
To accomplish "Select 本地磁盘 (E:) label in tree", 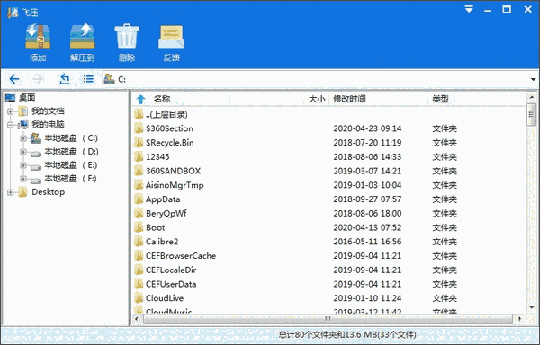I will (x=71, y=165).
